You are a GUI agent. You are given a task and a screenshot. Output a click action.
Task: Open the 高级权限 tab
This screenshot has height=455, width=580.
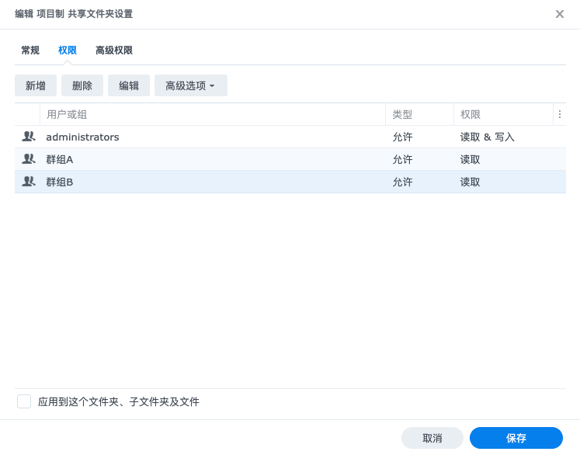pos(114,50)
